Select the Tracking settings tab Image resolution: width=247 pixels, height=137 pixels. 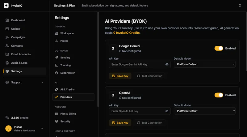click(73, 65)
